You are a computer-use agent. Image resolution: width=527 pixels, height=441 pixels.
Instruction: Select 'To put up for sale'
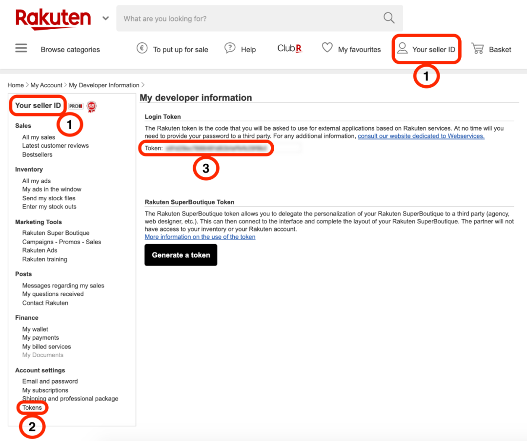click(x=181, y=50)
